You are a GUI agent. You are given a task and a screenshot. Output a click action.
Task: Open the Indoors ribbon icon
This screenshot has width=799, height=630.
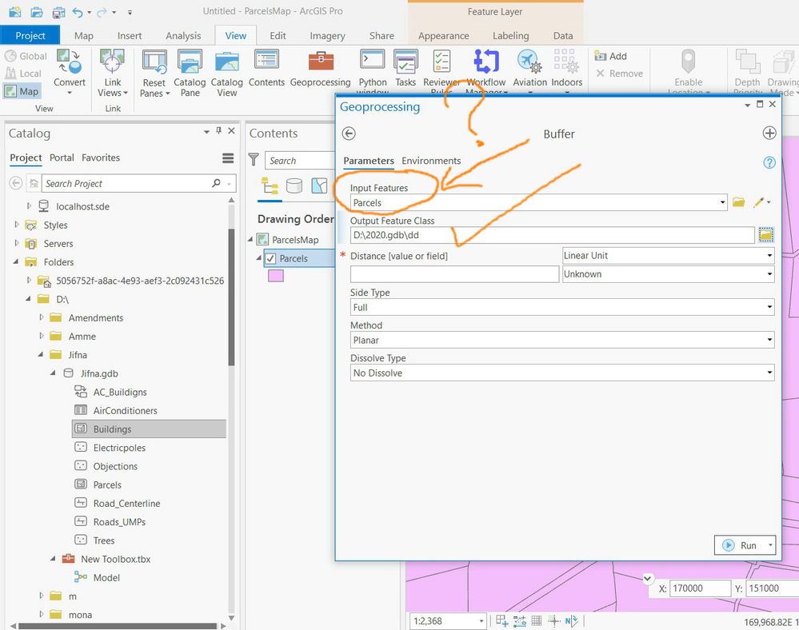(x=566, y=61)
